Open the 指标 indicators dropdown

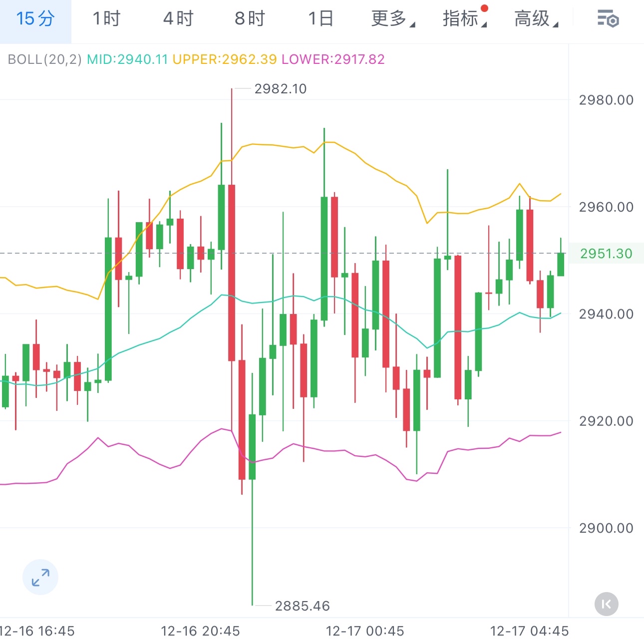pyautogui.click(x=464, y=19)
